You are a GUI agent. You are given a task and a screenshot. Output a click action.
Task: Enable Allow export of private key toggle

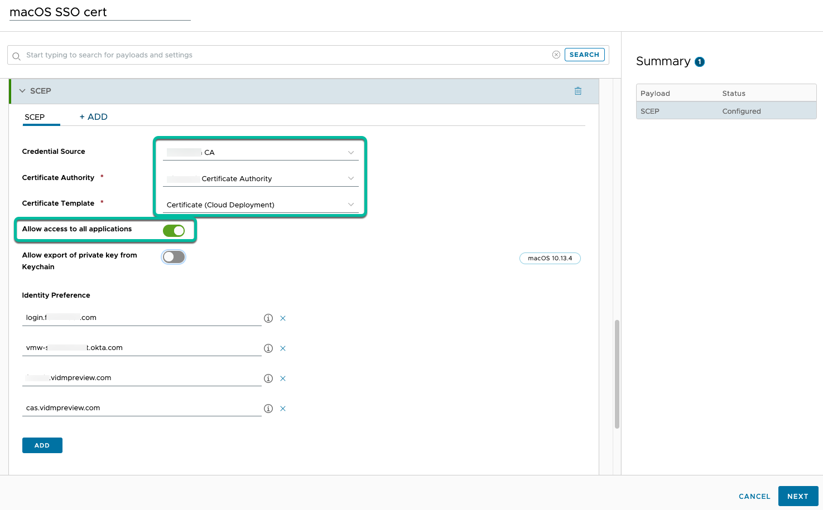tap(174, 257)
